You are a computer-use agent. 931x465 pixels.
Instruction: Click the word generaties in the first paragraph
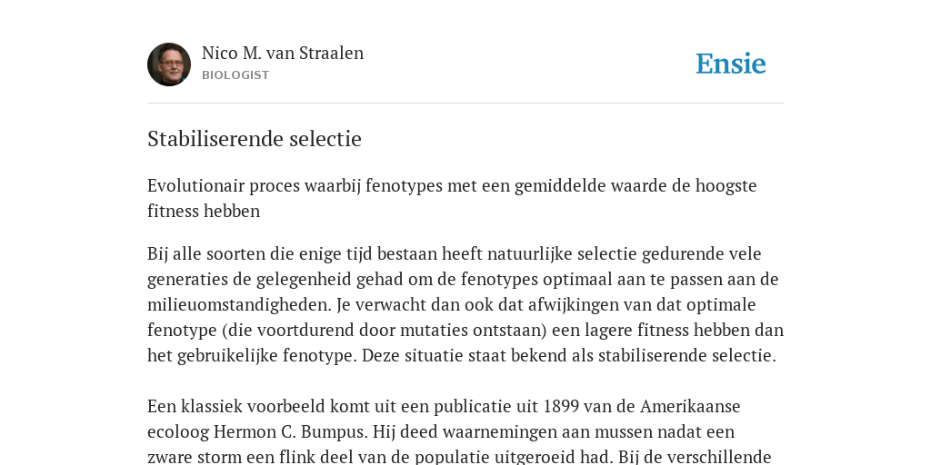189,280
